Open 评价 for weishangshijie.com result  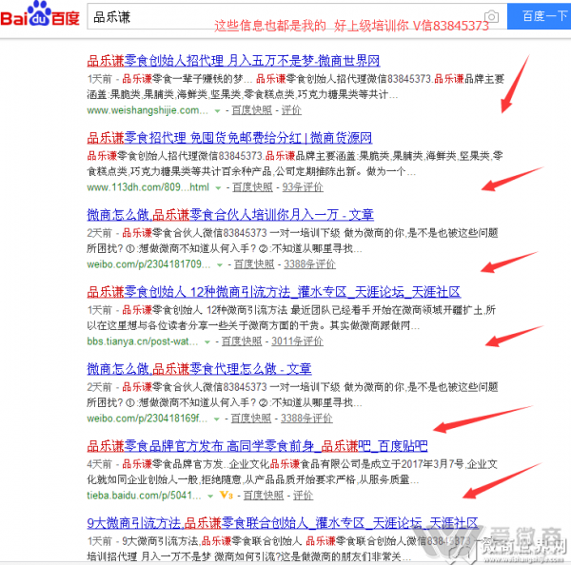291,110
